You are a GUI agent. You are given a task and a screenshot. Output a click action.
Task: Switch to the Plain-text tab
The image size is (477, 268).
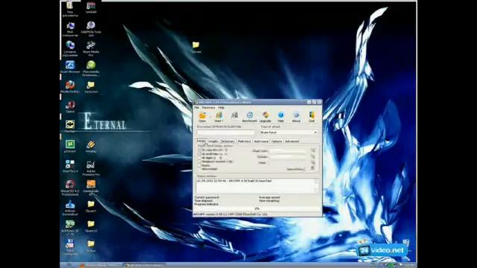pos(244,141)
